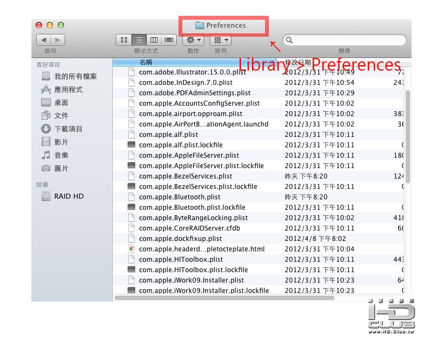Click Chrome icon of com.apple.headerd html file
Image resolution: width=443 pixels, height=345 pixels.
point(131,249)
